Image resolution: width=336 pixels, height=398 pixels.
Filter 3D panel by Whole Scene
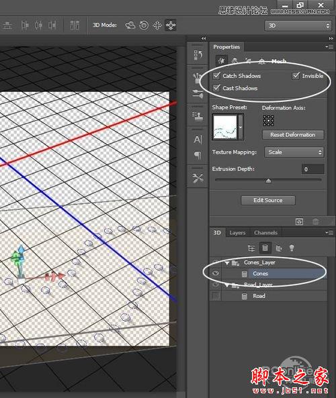[251, 248]
